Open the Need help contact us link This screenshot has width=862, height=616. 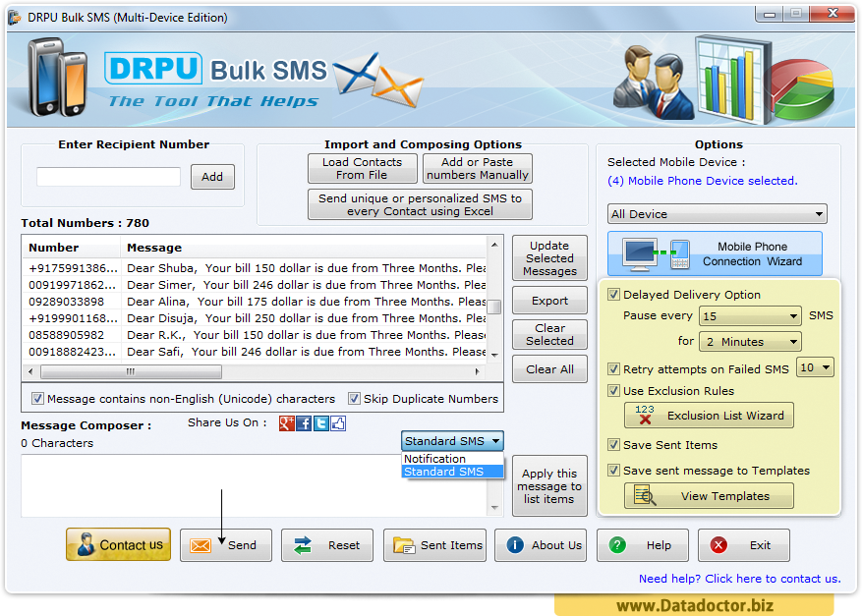click(739, 579)
